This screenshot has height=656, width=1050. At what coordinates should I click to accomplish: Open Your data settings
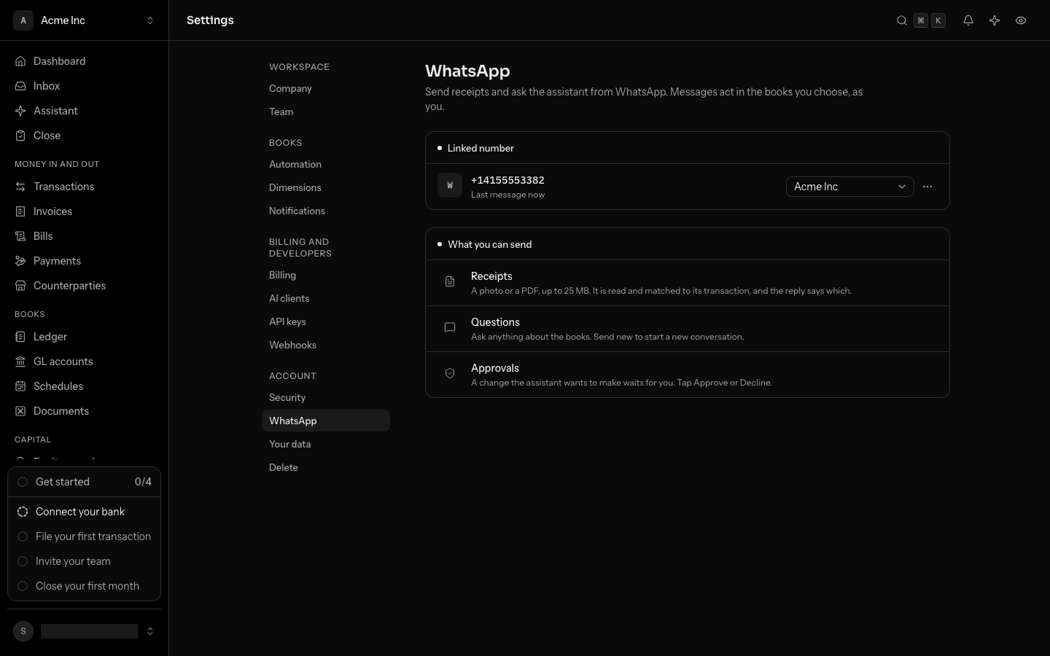pos(325,444)
